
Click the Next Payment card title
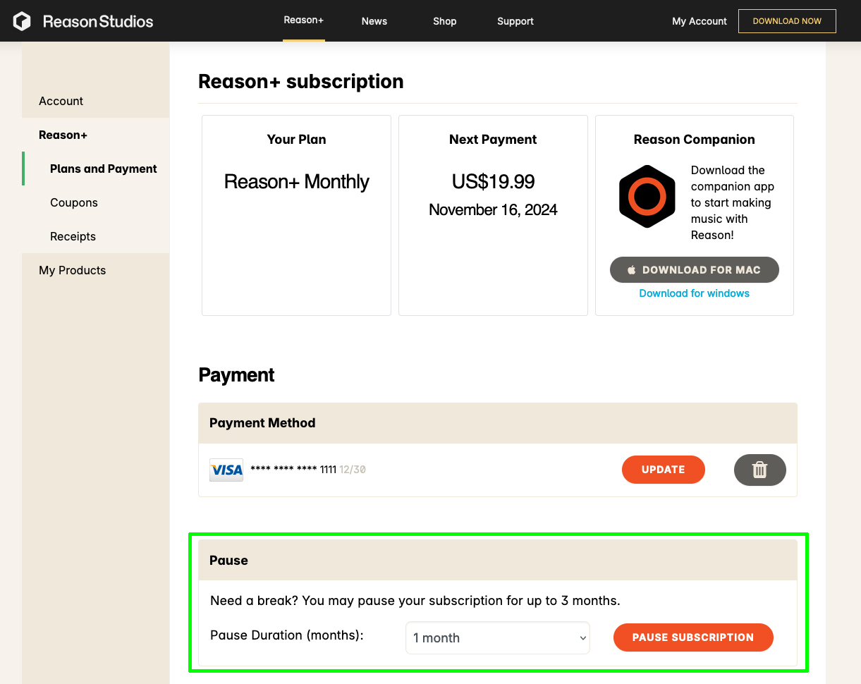(x=493, y=140)
